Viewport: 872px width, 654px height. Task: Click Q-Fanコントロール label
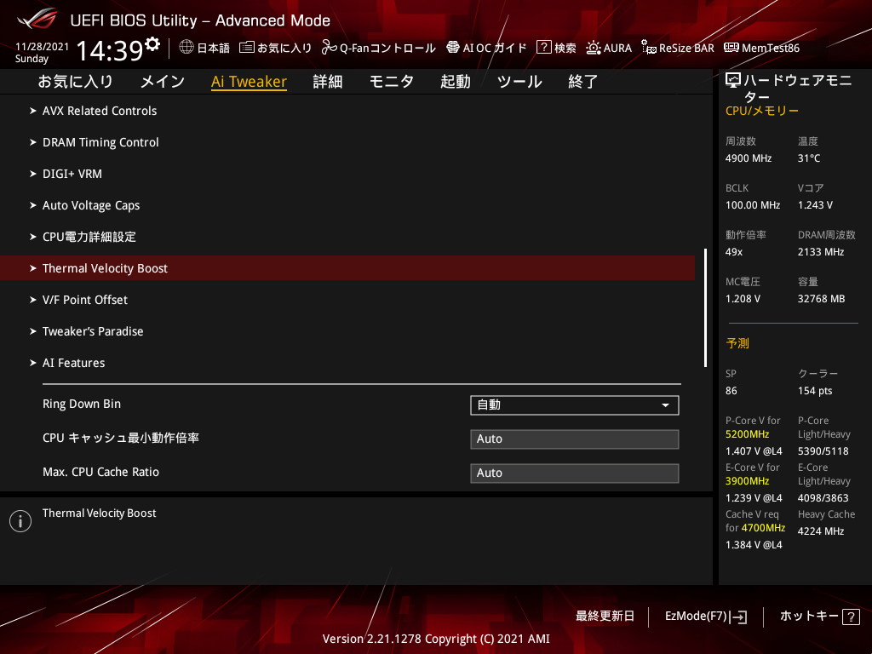[x=387, y=48]
